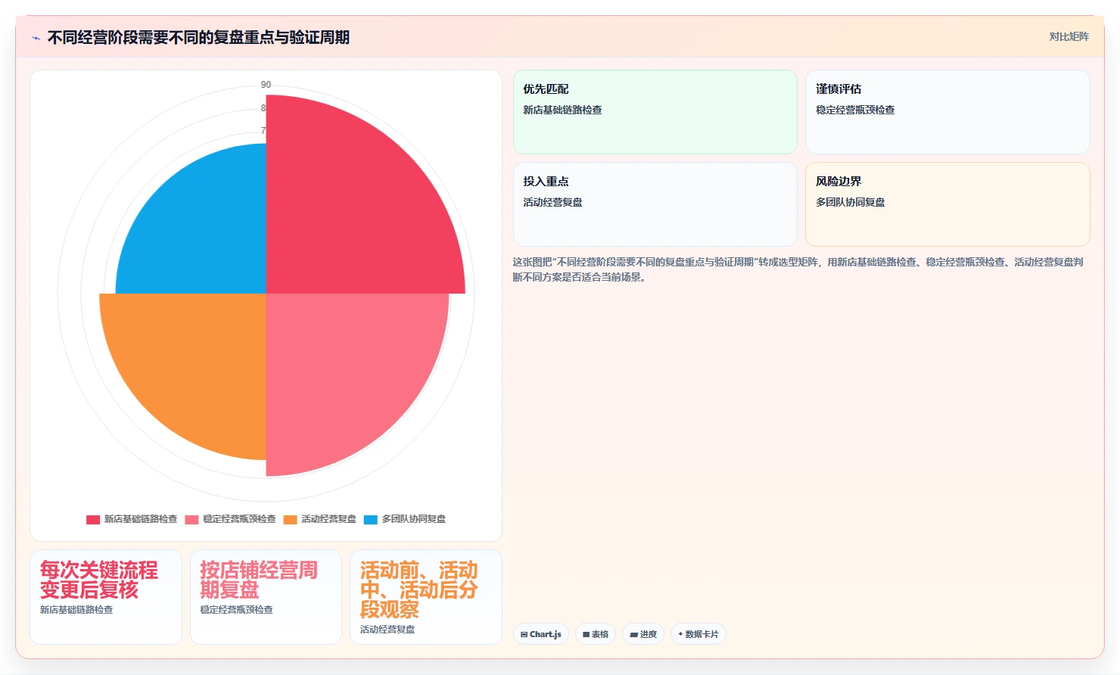Click the description paragraph starting 这张图把
1120x675 pixels.
[798, 269]
